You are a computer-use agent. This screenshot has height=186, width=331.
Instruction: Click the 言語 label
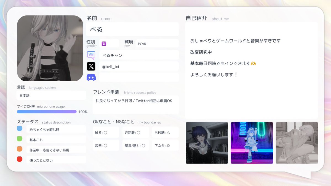point(21,87)
